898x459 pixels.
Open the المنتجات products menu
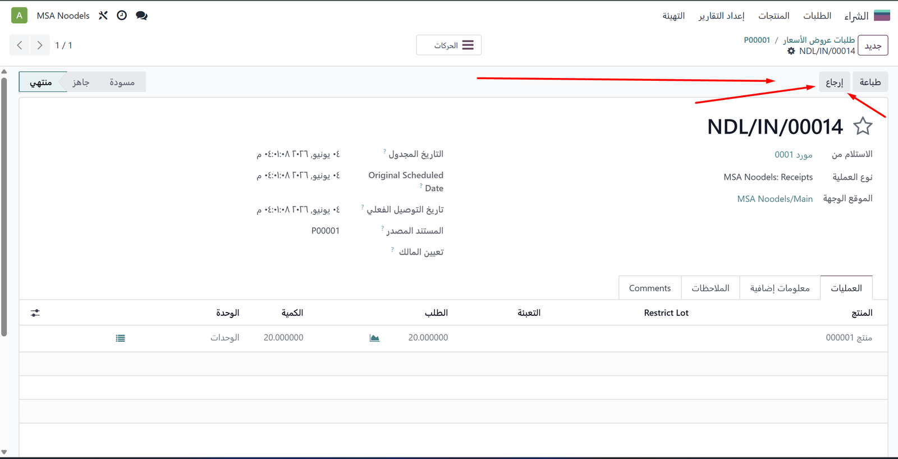coord(773,16)
